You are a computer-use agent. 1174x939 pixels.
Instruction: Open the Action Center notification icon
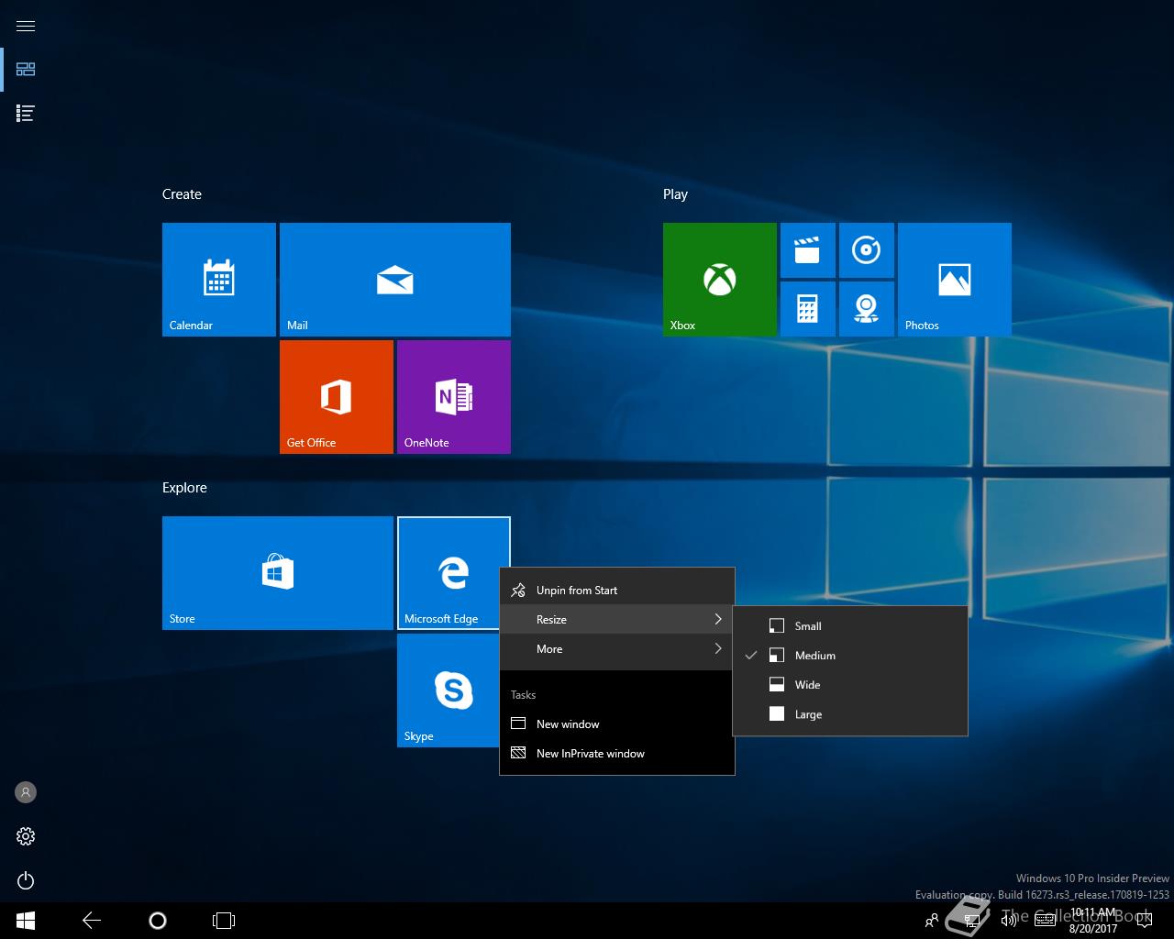pyautogui.click(x=1145, y=921)
